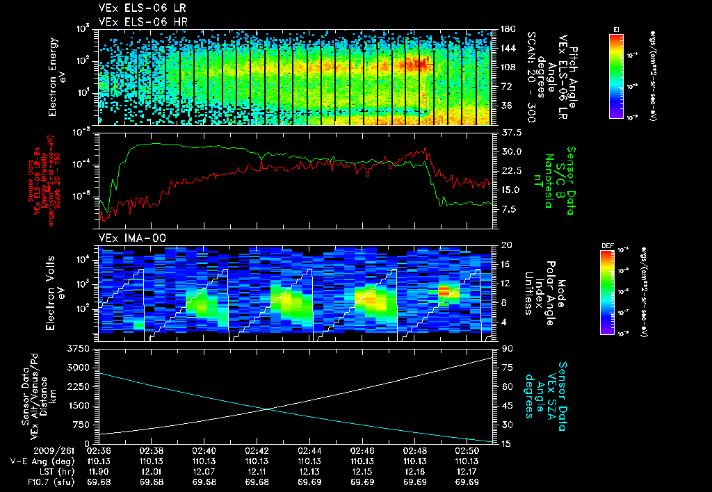The height and width of the screenshot is (492, 712).
Task: Click the '144' pitch angle tick label
Action: 508,48
